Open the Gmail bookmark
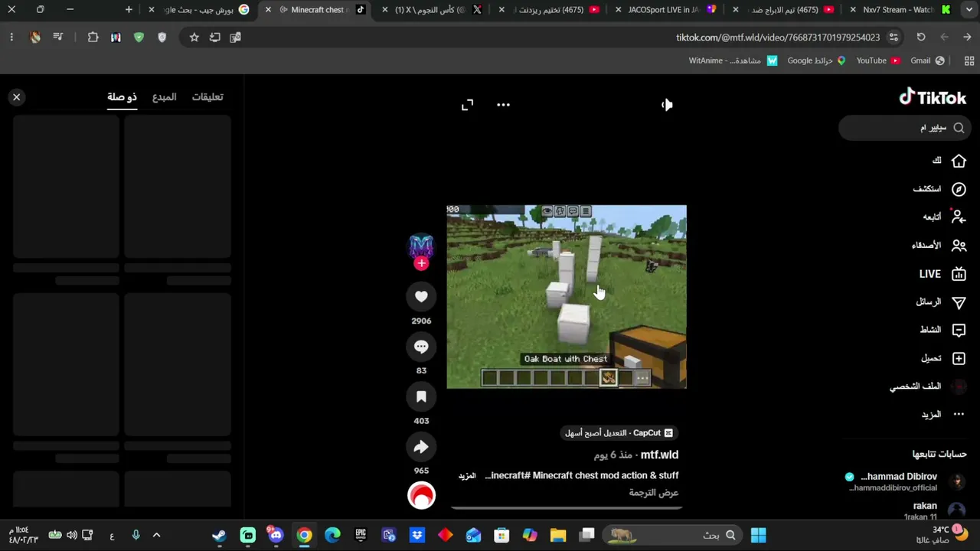The height and width of the screenshot is (551, 980). click(x=927, y=60)
